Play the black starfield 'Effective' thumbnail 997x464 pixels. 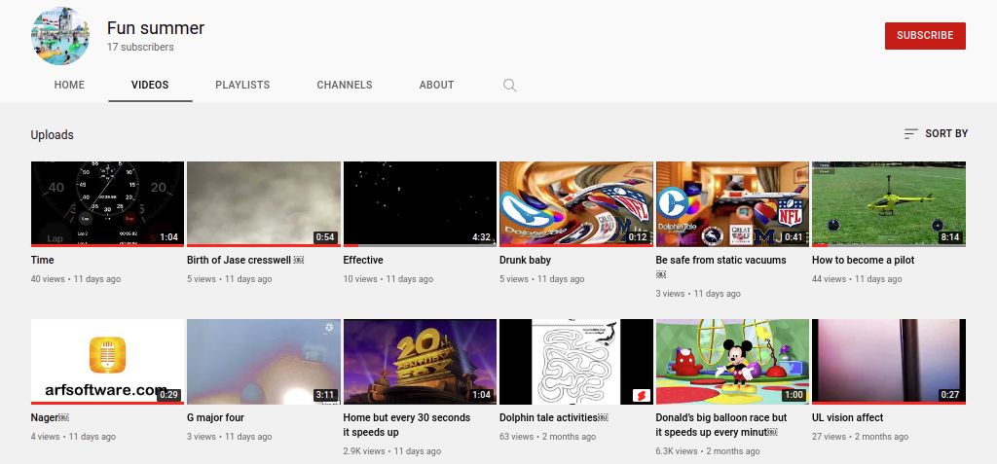[420, 204]
